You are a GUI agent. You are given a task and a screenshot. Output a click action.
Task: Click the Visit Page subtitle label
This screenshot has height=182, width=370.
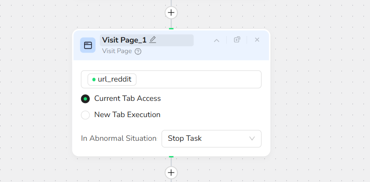tap(117, 51)
